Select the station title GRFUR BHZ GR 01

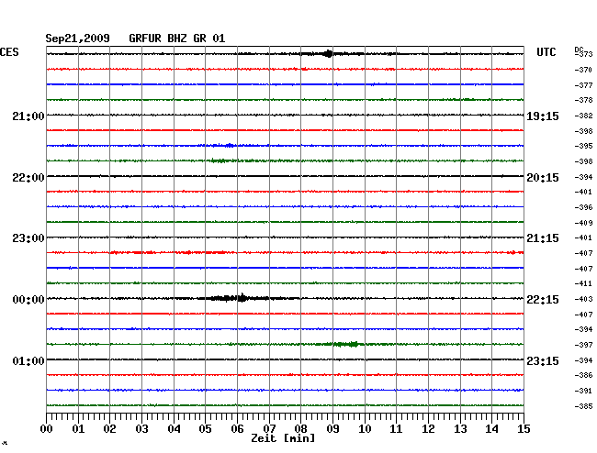[x=176, y=39]
